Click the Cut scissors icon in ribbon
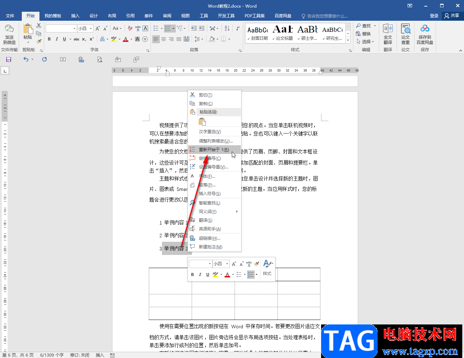The height and width of the screenshot is (358, 464). tap(39, 26)
